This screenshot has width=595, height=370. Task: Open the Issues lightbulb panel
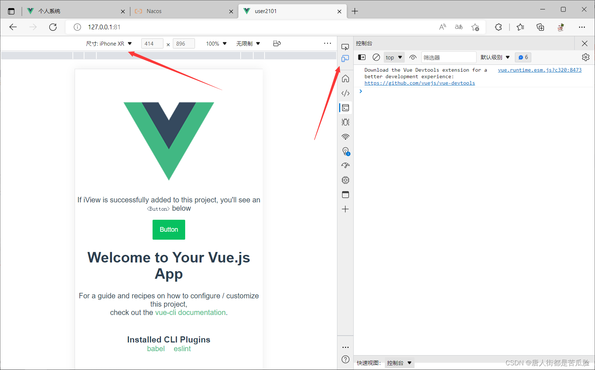point(345,151)
